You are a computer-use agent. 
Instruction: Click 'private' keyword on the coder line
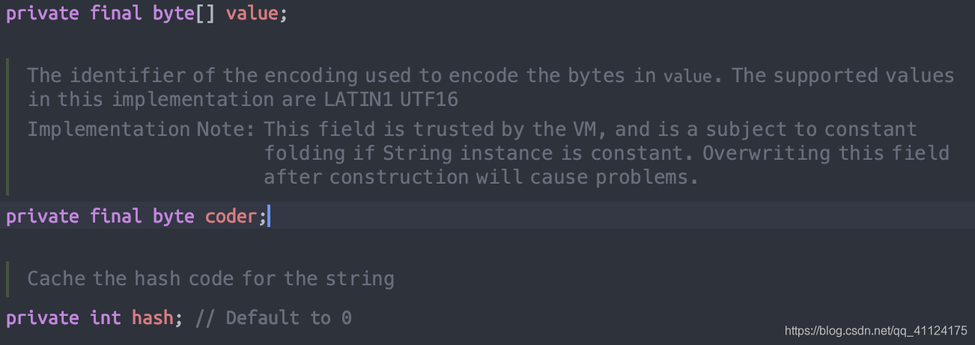point(43,217)
